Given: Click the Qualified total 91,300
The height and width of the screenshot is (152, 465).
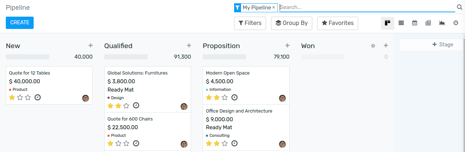Looking at the screenshot, I should click(182, 57).
